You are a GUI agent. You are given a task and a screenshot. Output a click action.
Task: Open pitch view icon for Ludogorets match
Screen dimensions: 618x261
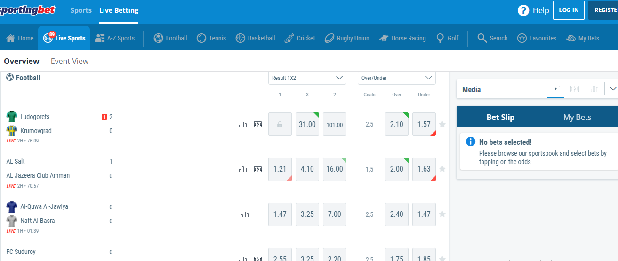258,125
